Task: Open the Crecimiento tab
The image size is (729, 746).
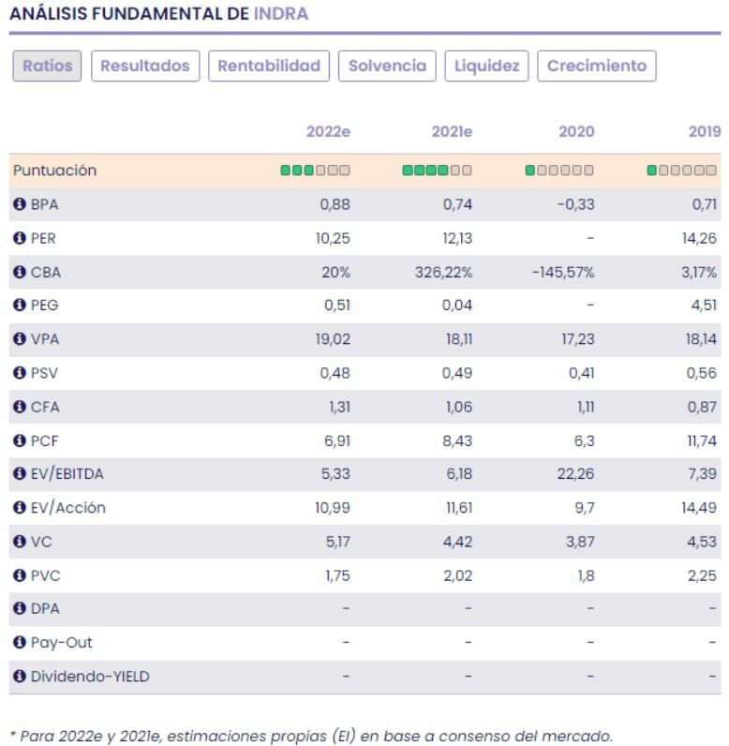Action: (597, 66)
